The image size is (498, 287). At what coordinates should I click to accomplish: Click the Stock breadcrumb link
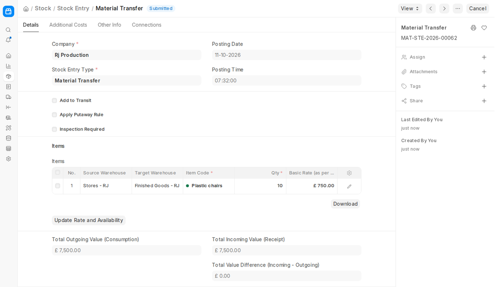tap(43, 8)
